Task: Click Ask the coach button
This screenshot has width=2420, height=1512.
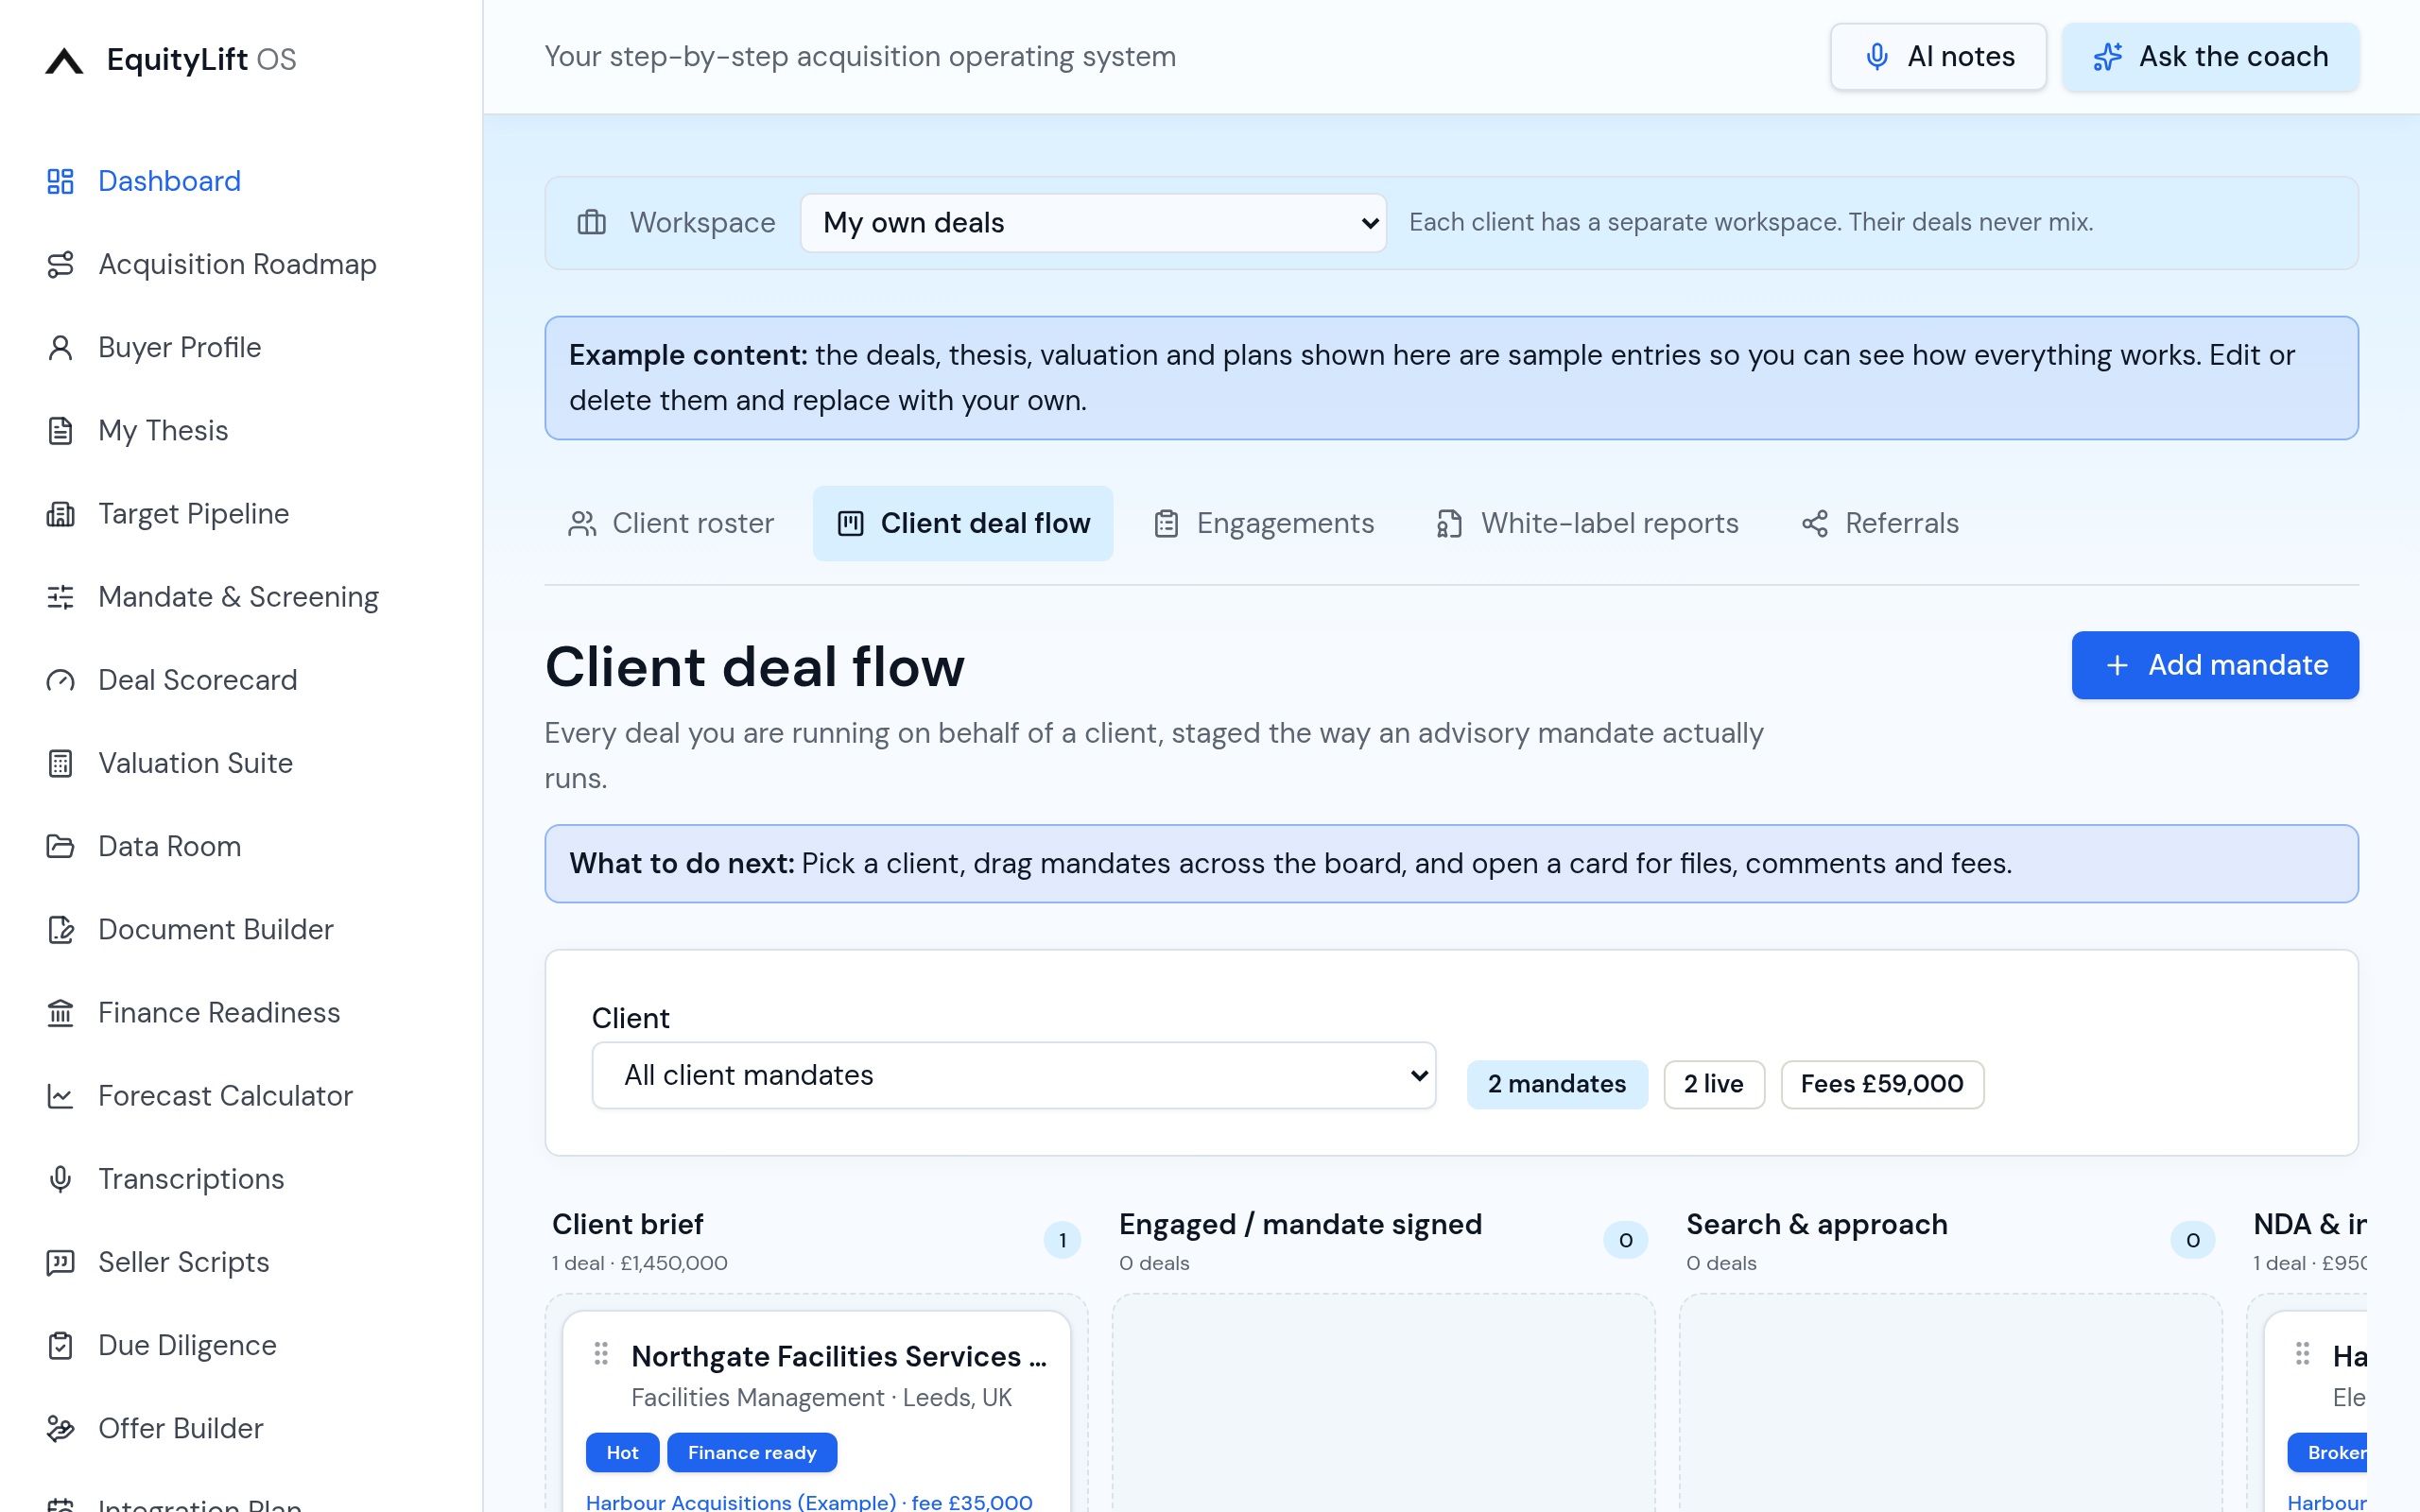Action: point(2210,57)
